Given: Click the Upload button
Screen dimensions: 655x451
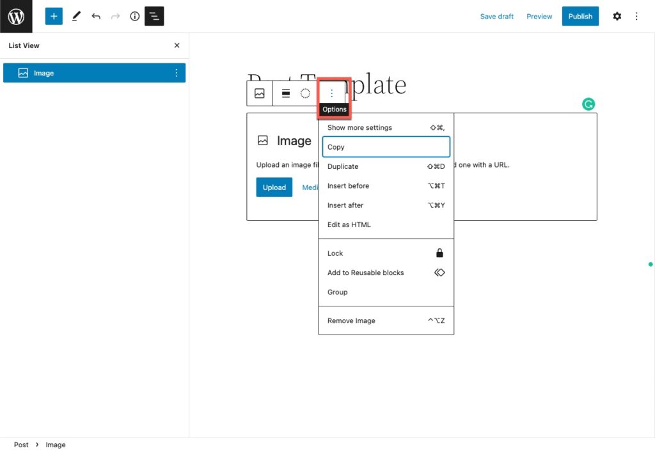Looking at the screenshot, I should coord(274,187).
